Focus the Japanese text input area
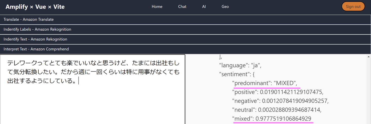The image size is (371, 124). click(93, 98)
